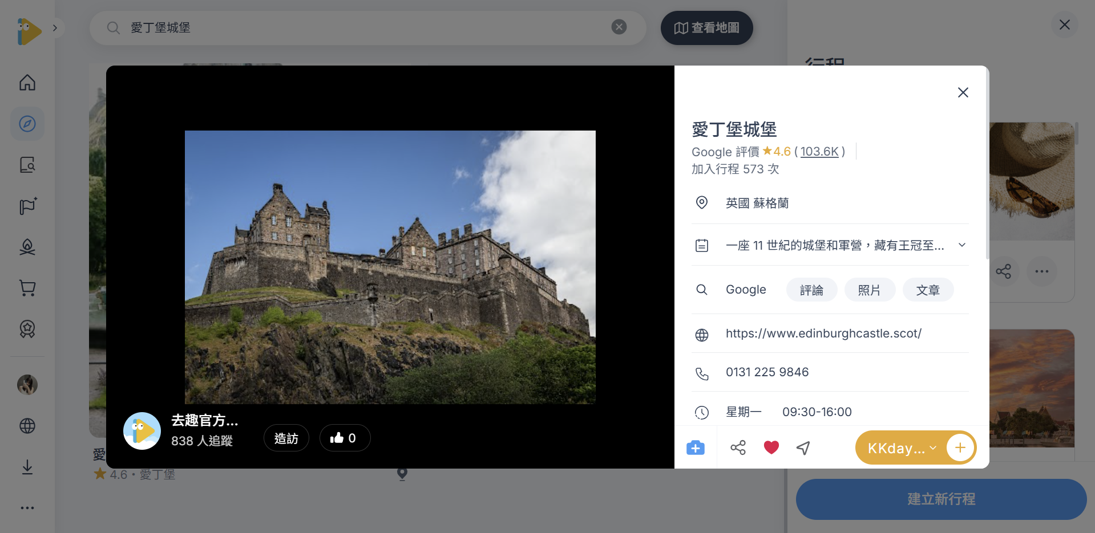Open the KKday itinerary dropdown
This screenshot has height=533, width=1095.
pyautogui.click(x=902, y=448)
